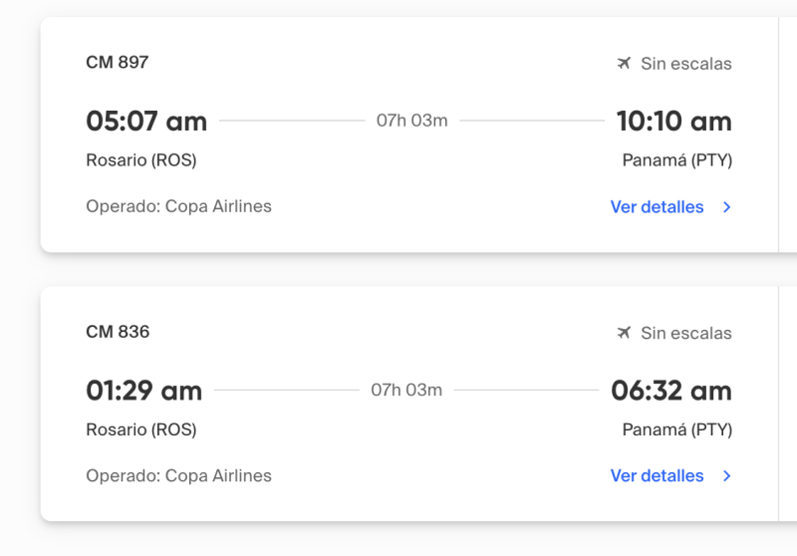Click the 01:29 am departure time

coord(144,391)
